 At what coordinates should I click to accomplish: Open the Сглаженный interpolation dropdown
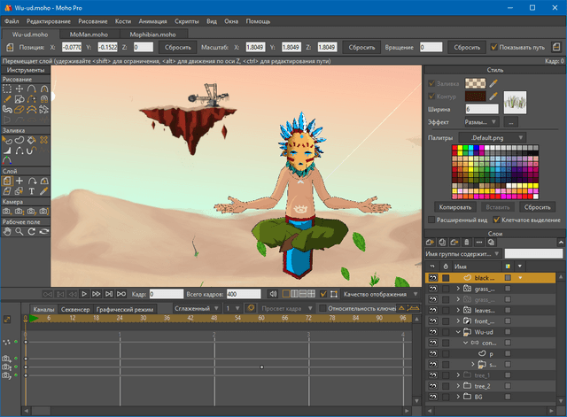point(197,308)
